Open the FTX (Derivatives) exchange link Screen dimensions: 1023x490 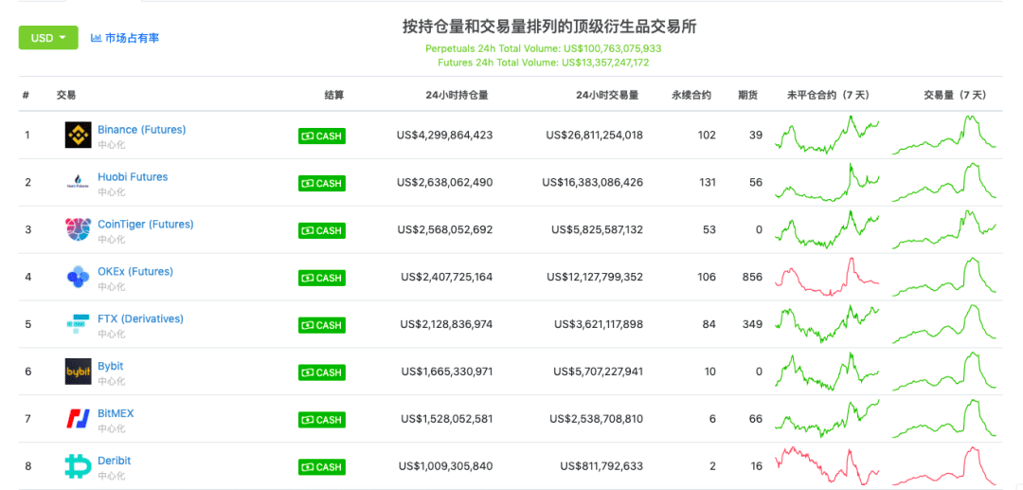[140, 318]
